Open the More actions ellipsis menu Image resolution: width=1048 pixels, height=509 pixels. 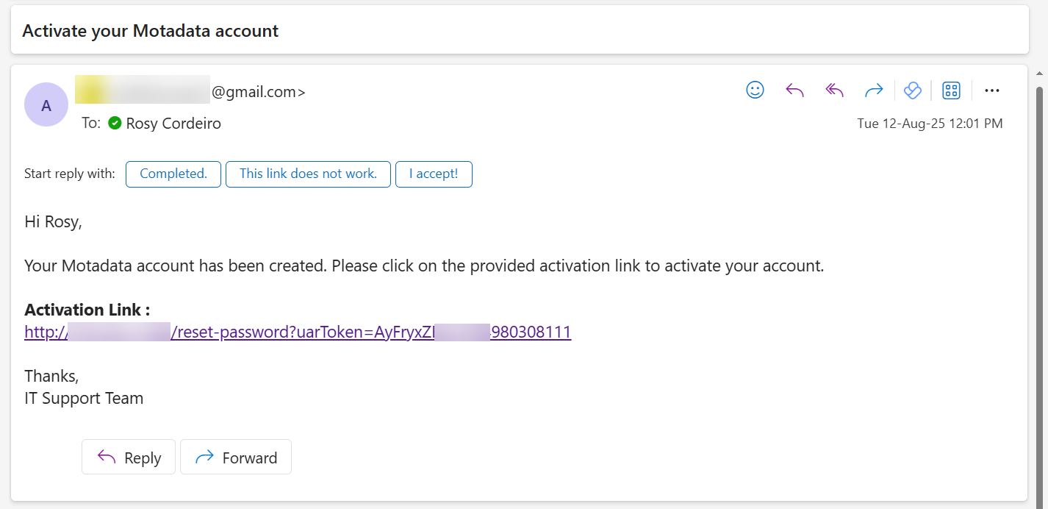[991, 90]
